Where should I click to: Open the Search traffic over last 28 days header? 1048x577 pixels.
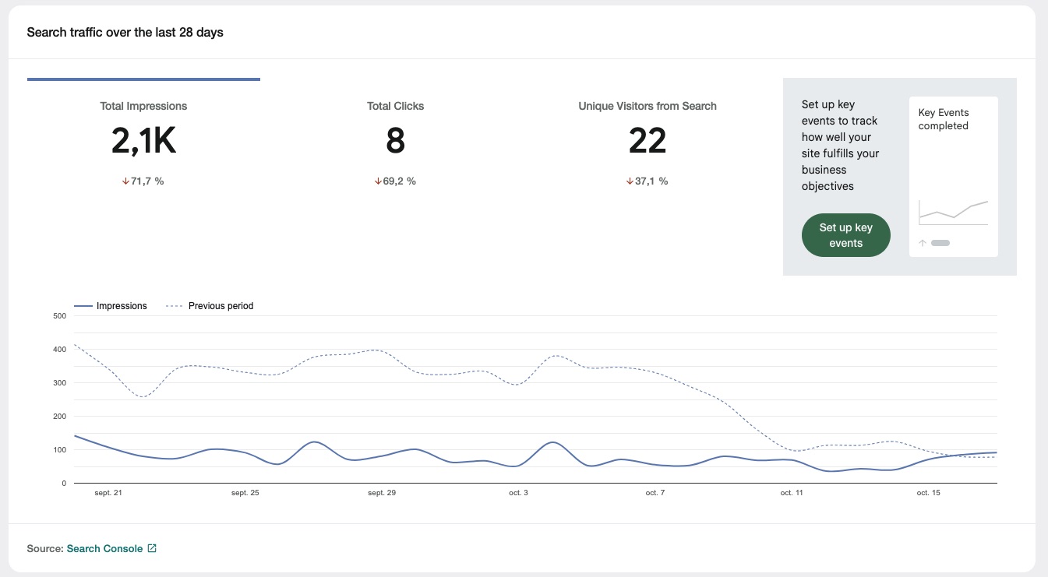[x=125, y=32]
